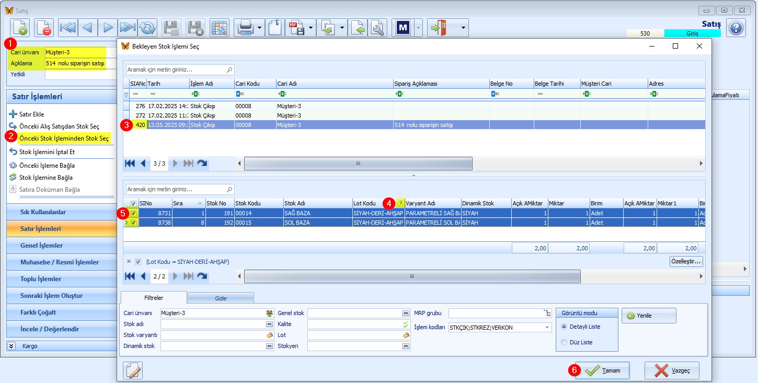Screen dimensions: 758x383
Task: Click the filter funnel icon on Lot Kodu column
Action: coord(400,203)
